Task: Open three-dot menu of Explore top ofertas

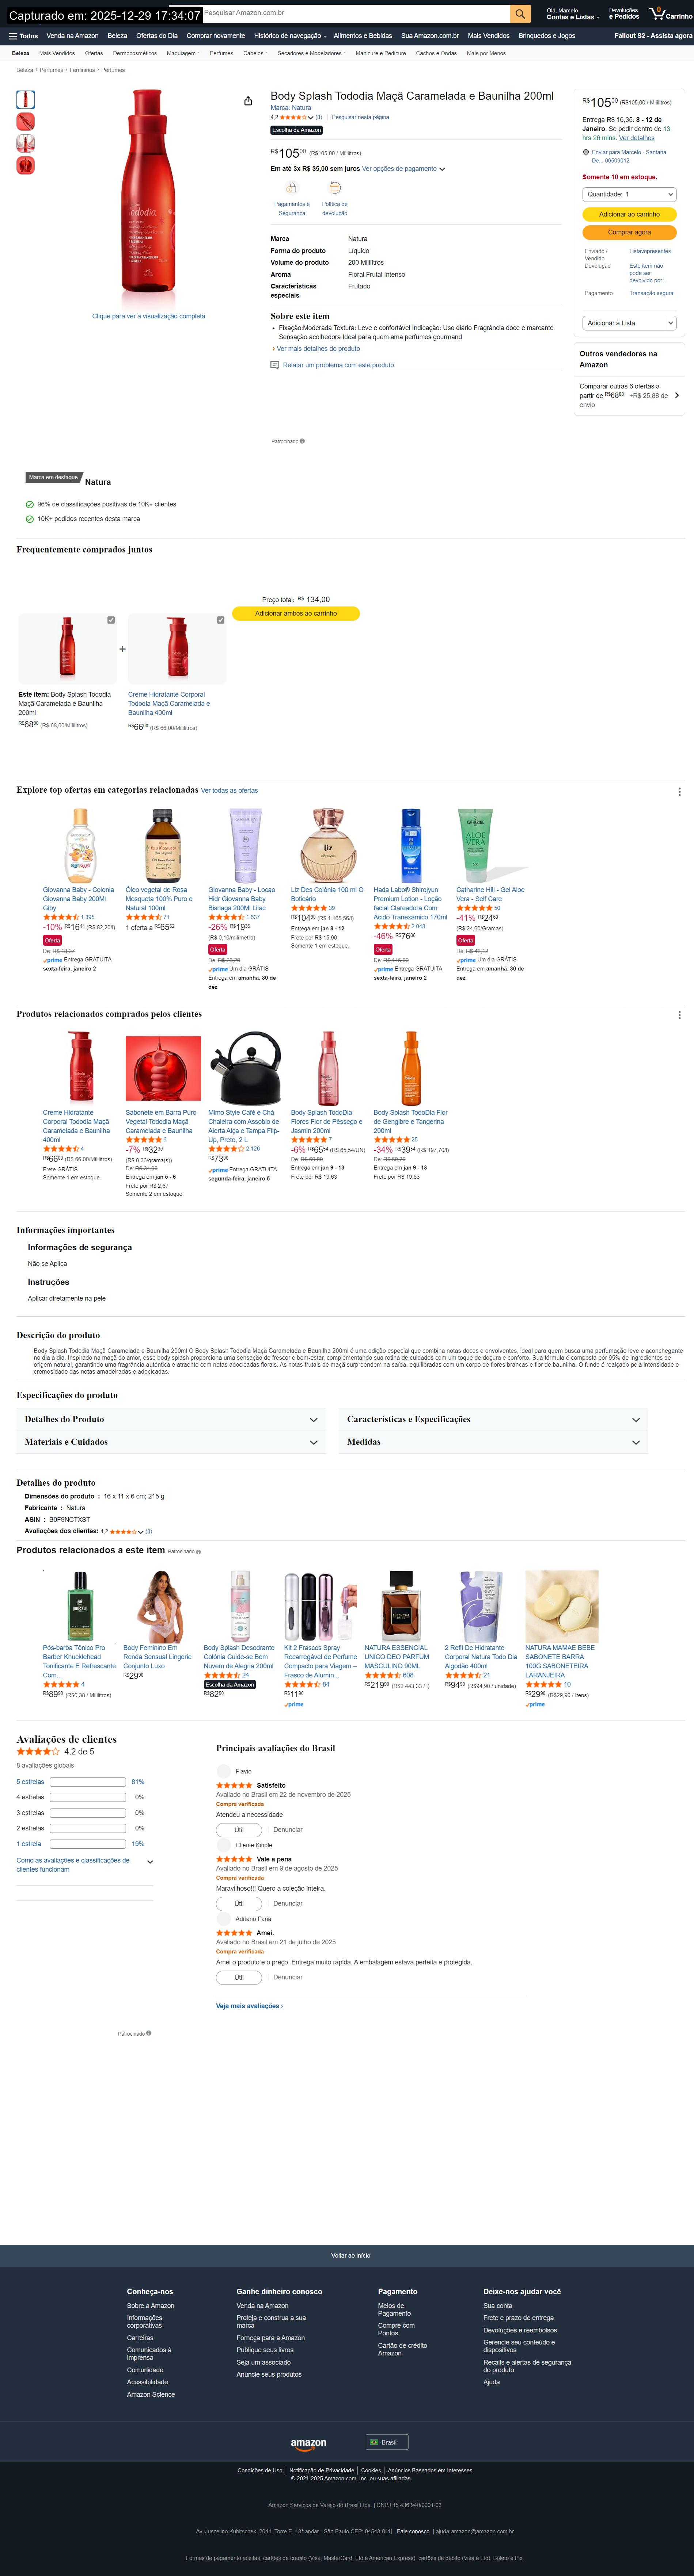Action: pos(680,791)
